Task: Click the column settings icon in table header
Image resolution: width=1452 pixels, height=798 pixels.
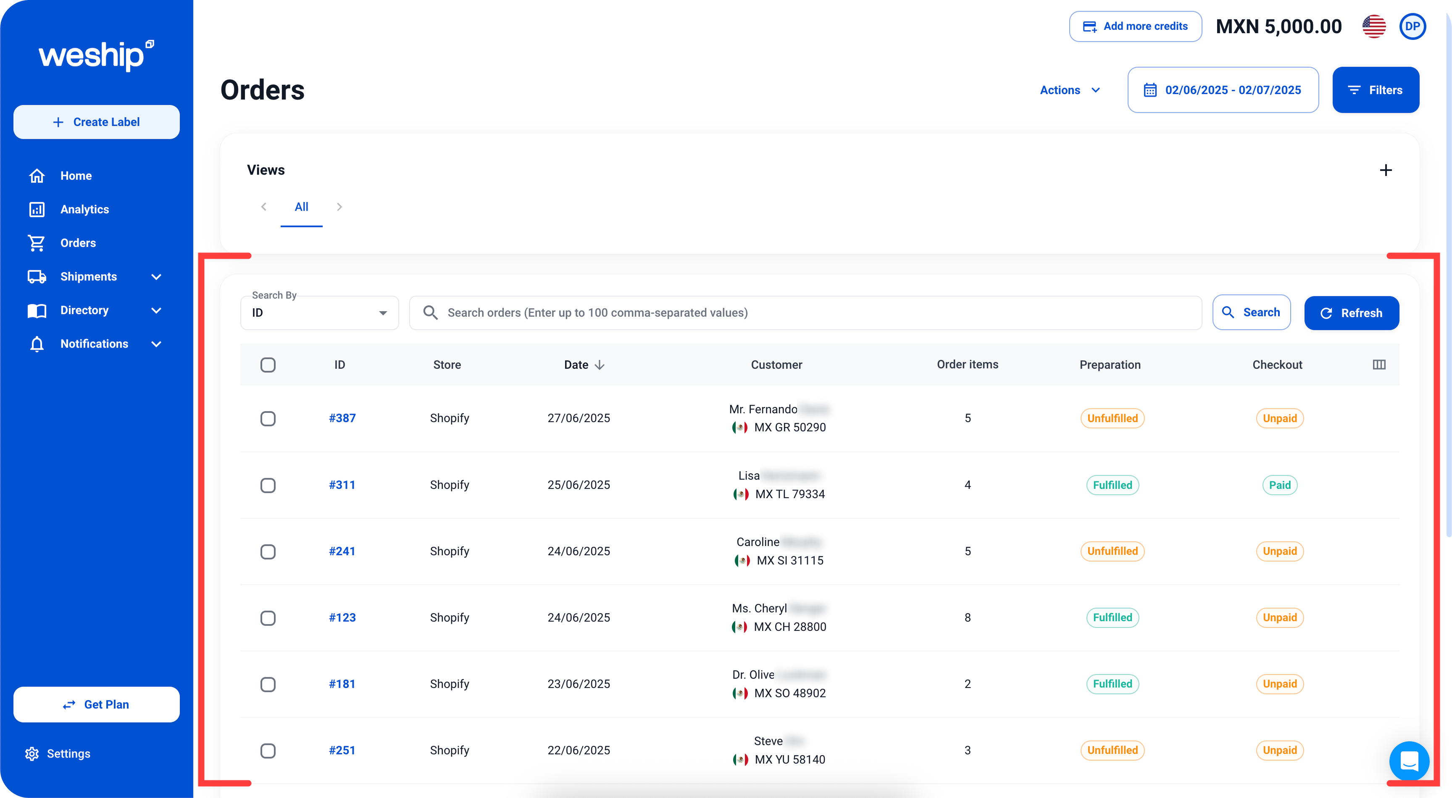Action: click(1379, 365)
